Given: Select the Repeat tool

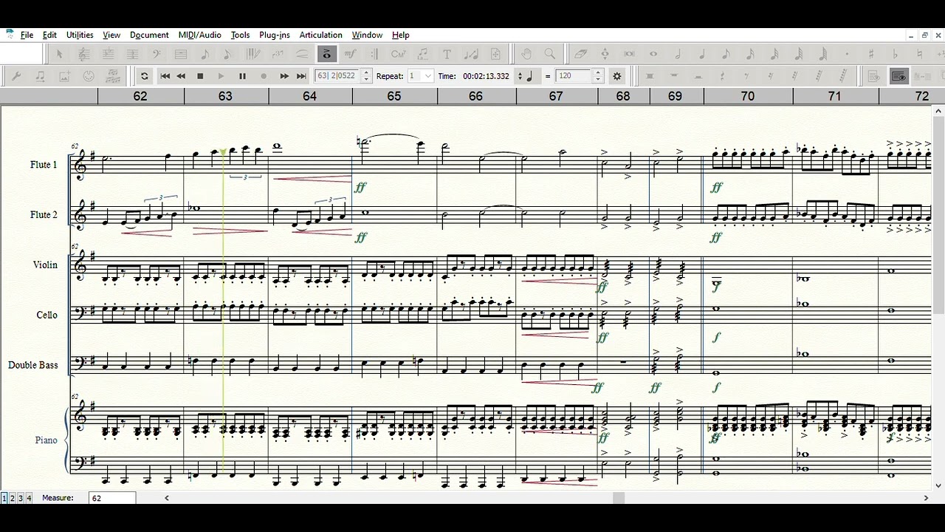Looking at the screenshot, I should pyautogui.click(x=374, y=54).
